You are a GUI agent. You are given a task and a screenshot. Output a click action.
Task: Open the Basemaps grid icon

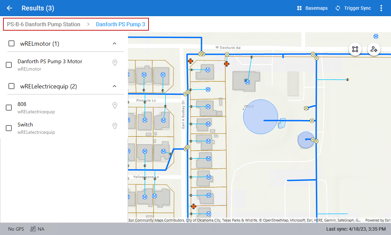click(x=299, y=8)
